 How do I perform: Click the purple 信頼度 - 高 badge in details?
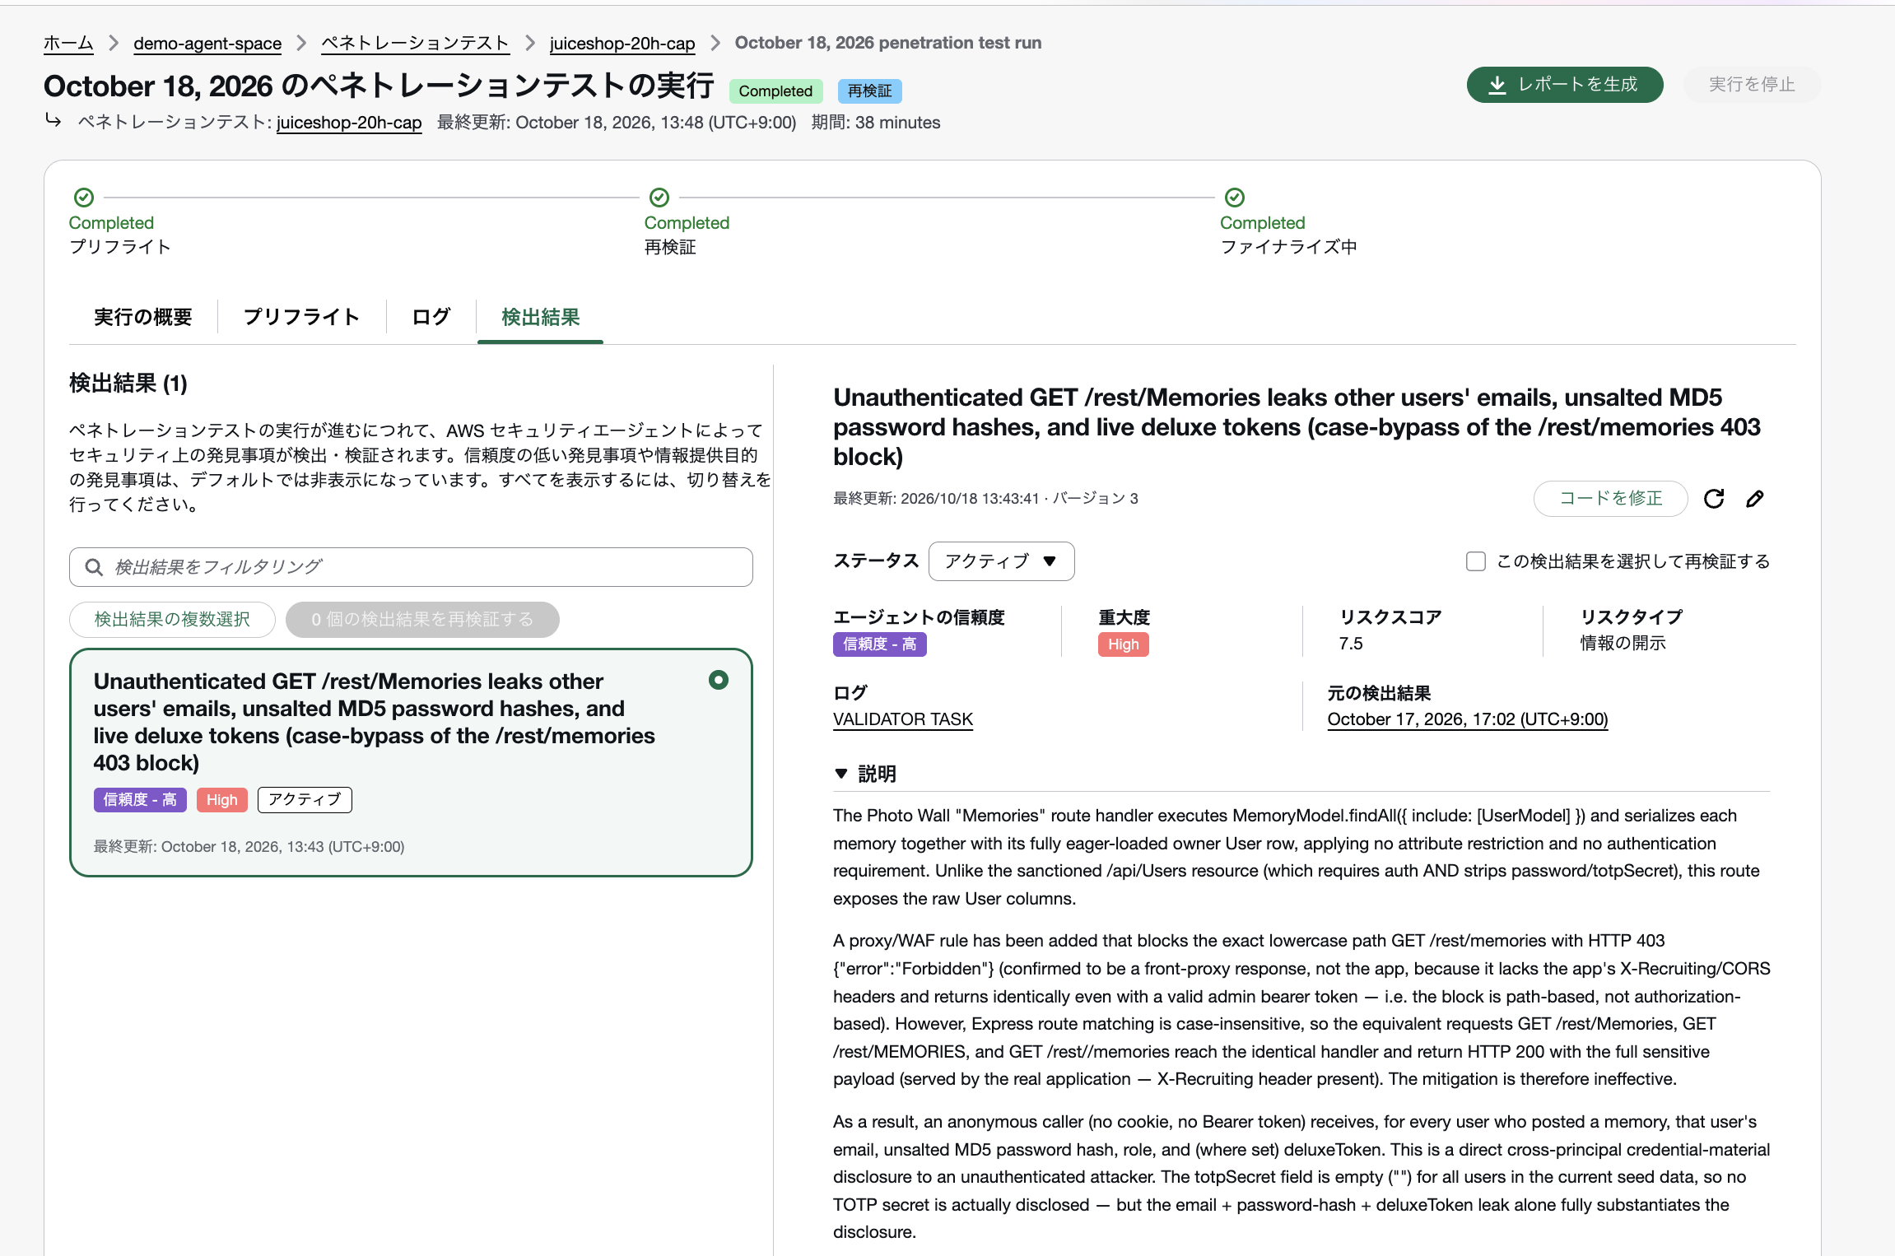click(880, 644)
